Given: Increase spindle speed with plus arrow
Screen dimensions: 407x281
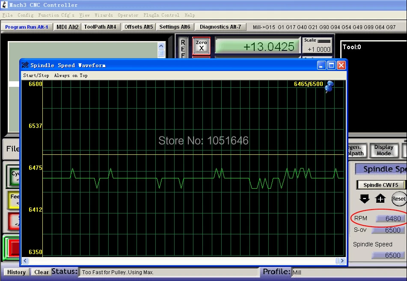Looking at the screenshot, I should coord(380,199).
